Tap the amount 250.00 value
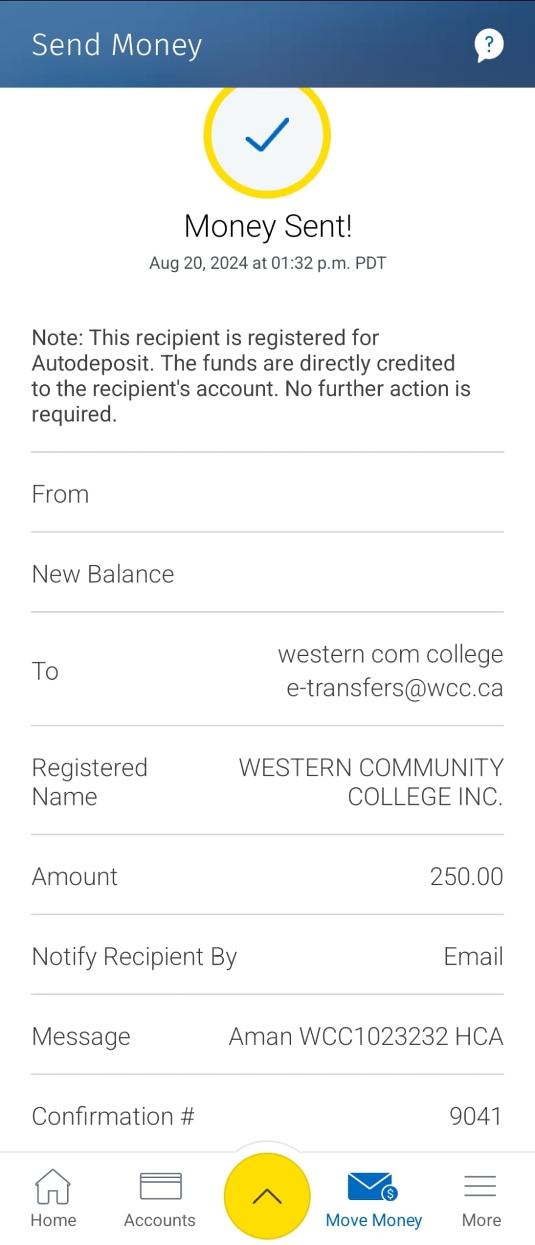This screenshot has height=1245, width=535. point(466,877)
